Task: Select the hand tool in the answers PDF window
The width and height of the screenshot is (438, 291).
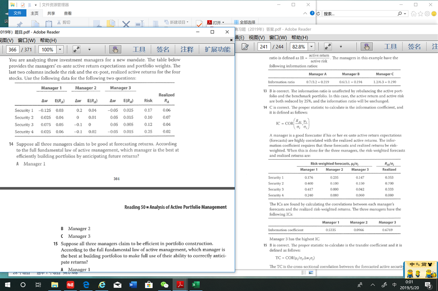Action: (366, 47)
